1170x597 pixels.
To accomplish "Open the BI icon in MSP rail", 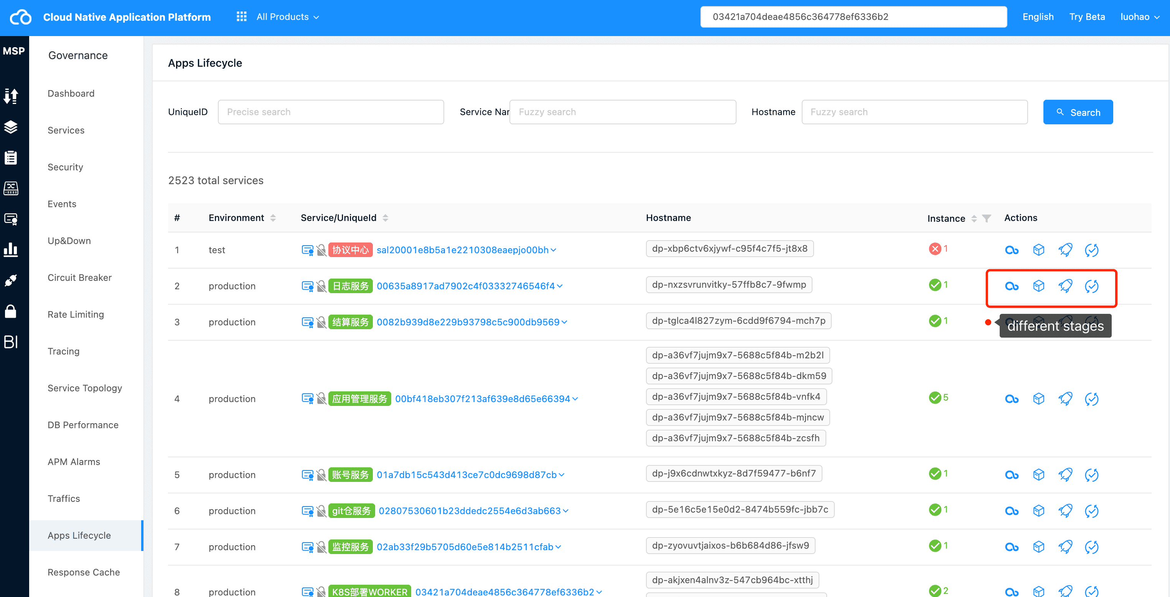I will click(x=11, y=341).
